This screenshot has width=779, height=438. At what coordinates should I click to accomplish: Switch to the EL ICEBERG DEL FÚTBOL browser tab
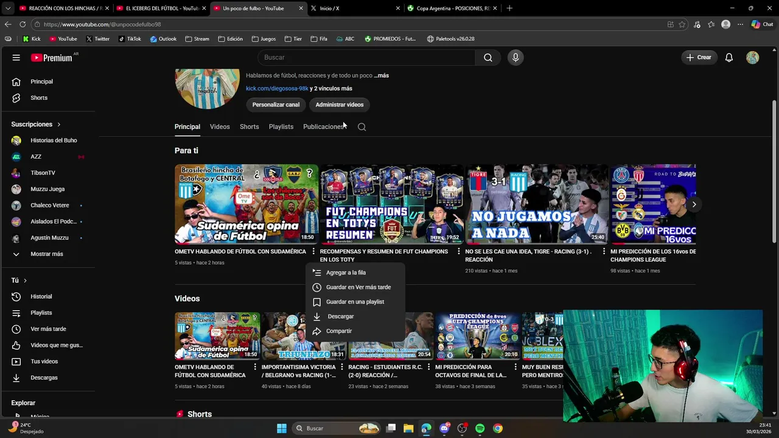161,9
